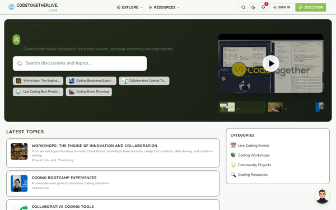Click the workshop topic thumbnail image
The width and height of the screenshot is (336, 210).
coord(19,151)
